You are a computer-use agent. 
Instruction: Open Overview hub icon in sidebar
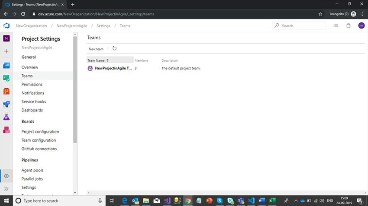[6, 65]
